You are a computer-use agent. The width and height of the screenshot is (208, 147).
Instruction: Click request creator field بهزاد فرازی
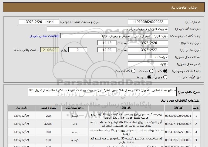click(x=114, y=36)
